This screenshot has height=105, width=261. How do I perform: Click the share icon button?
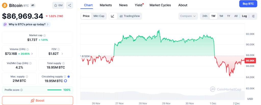point(70,5)
